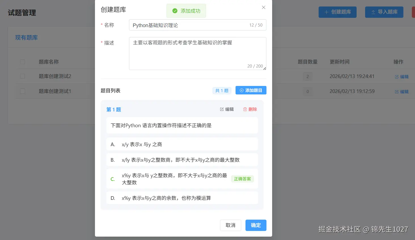Click the trash icon to delete 第 1 题

pos(245,109)
